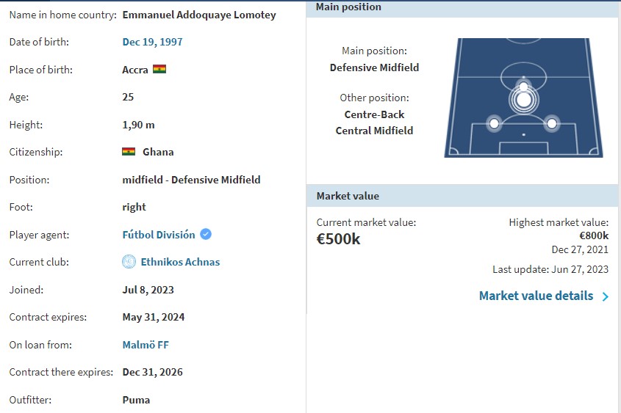Image resolution: width=621 pixels, height=413 pixels.
Task: Click the Central Midfield dot on pitch
Action: 523,86
